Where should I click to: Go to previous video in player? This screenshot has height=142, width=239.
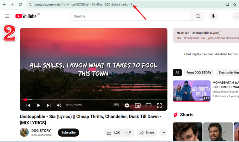(28, 105)
